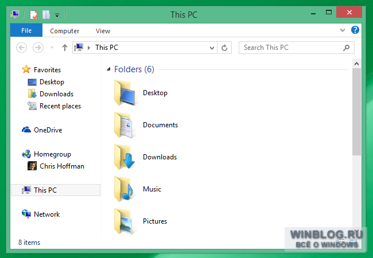
Task: Click the Folders (6) group header
Action: 134,69
